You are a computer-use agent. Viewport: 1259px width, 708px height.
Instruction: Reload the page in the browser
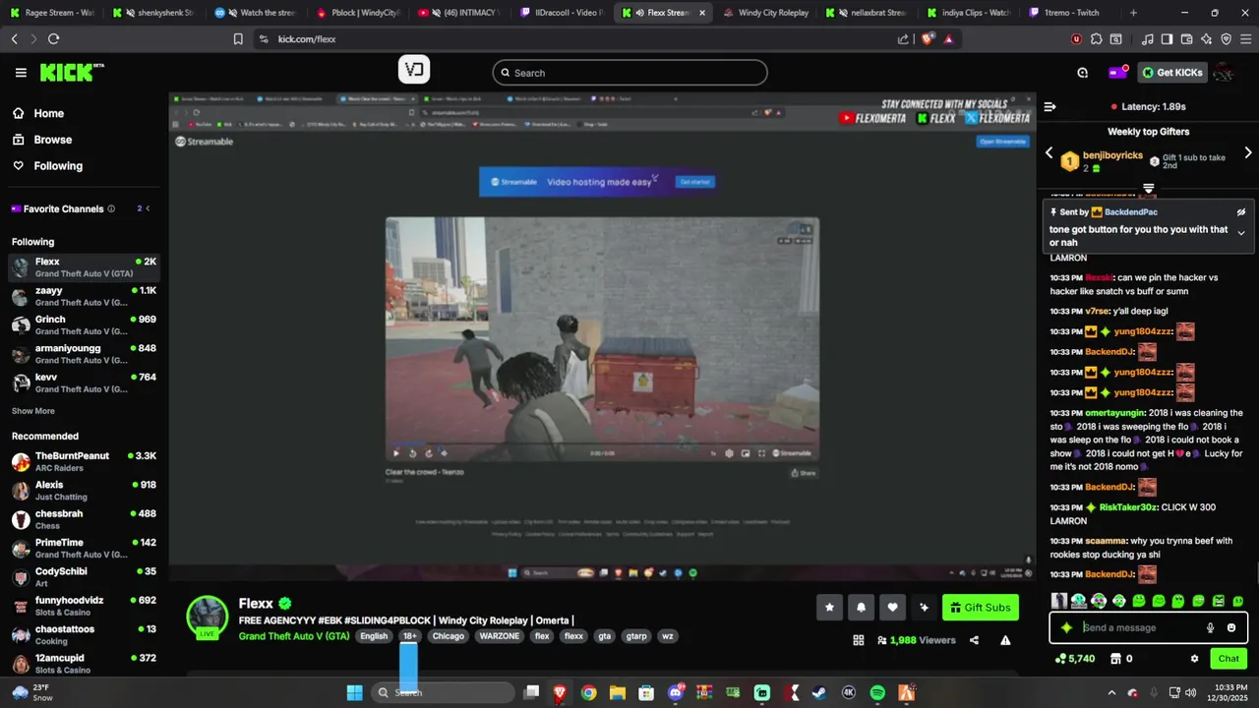(53, 38)
